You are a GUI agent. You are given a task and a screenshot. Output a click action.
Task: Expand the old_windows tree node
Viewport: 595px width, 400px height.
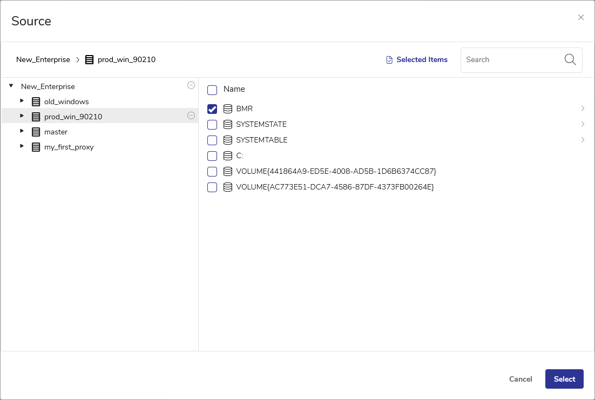click(x=22, y=101)
